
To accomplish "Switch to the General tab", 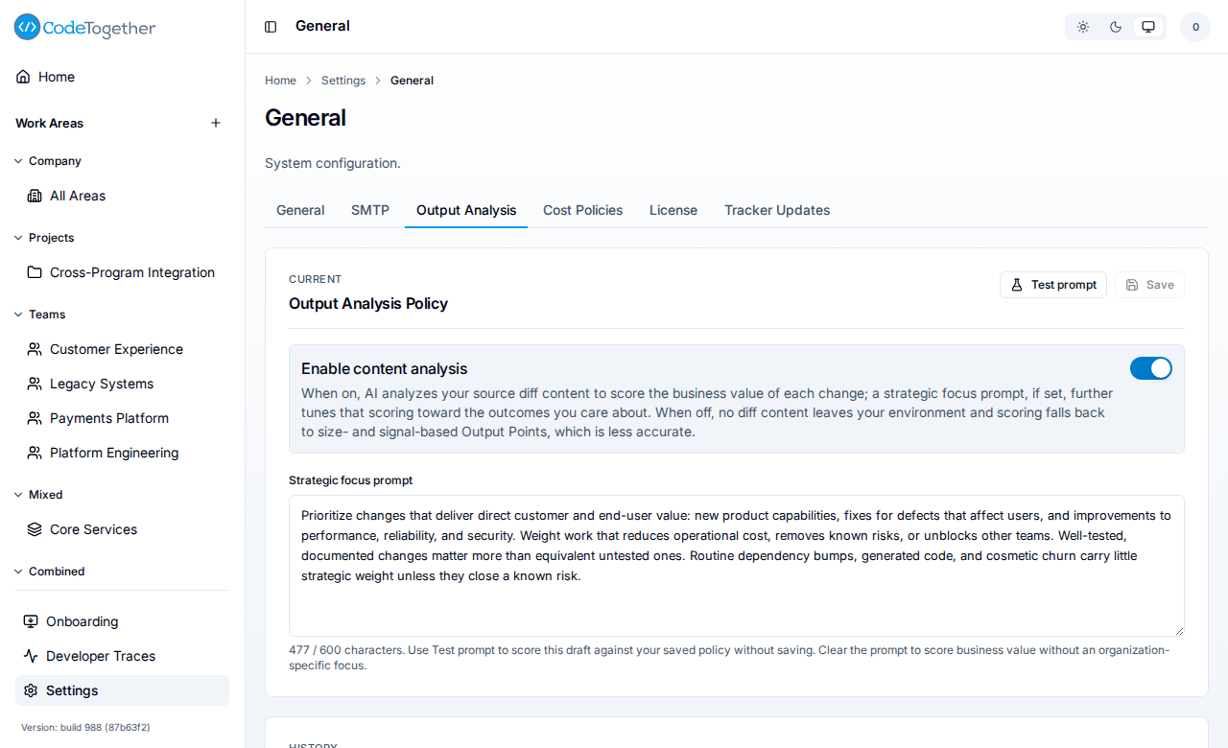I will pos(300,210).
